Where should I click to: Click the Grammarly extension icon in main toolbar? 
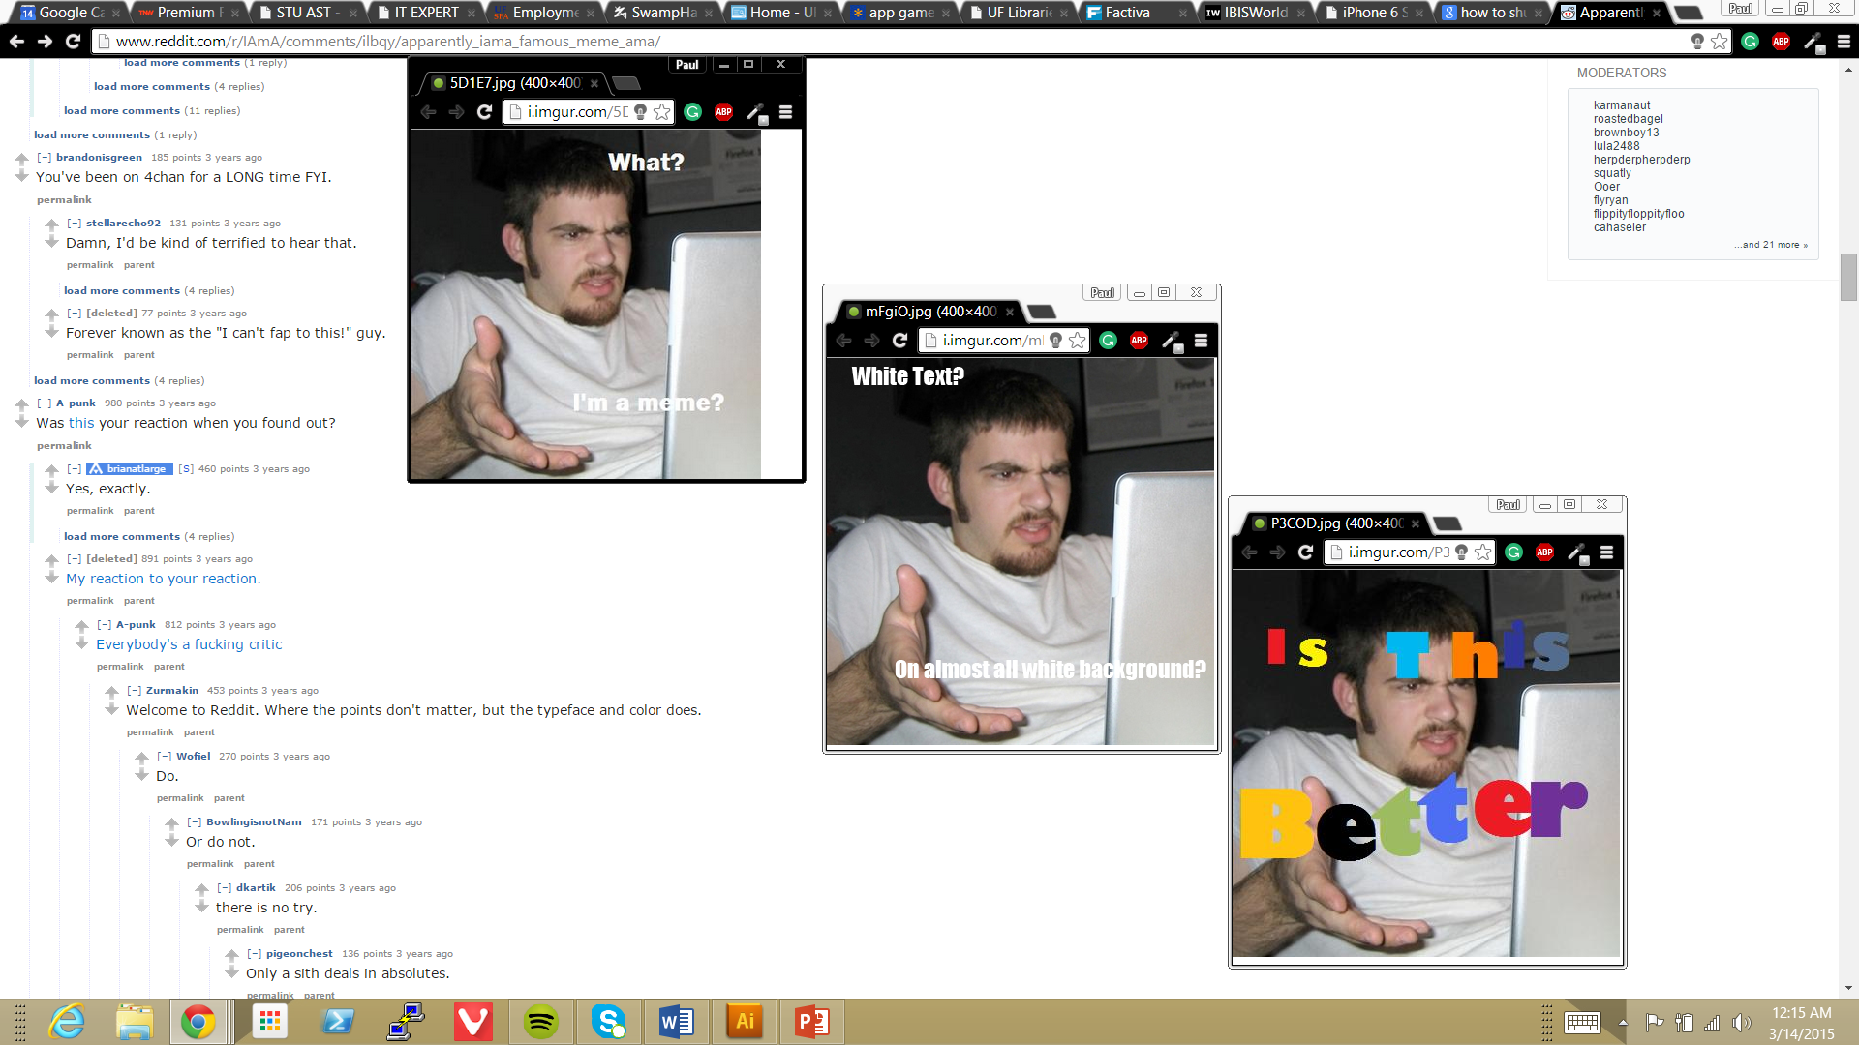(x=1750, y=42)
